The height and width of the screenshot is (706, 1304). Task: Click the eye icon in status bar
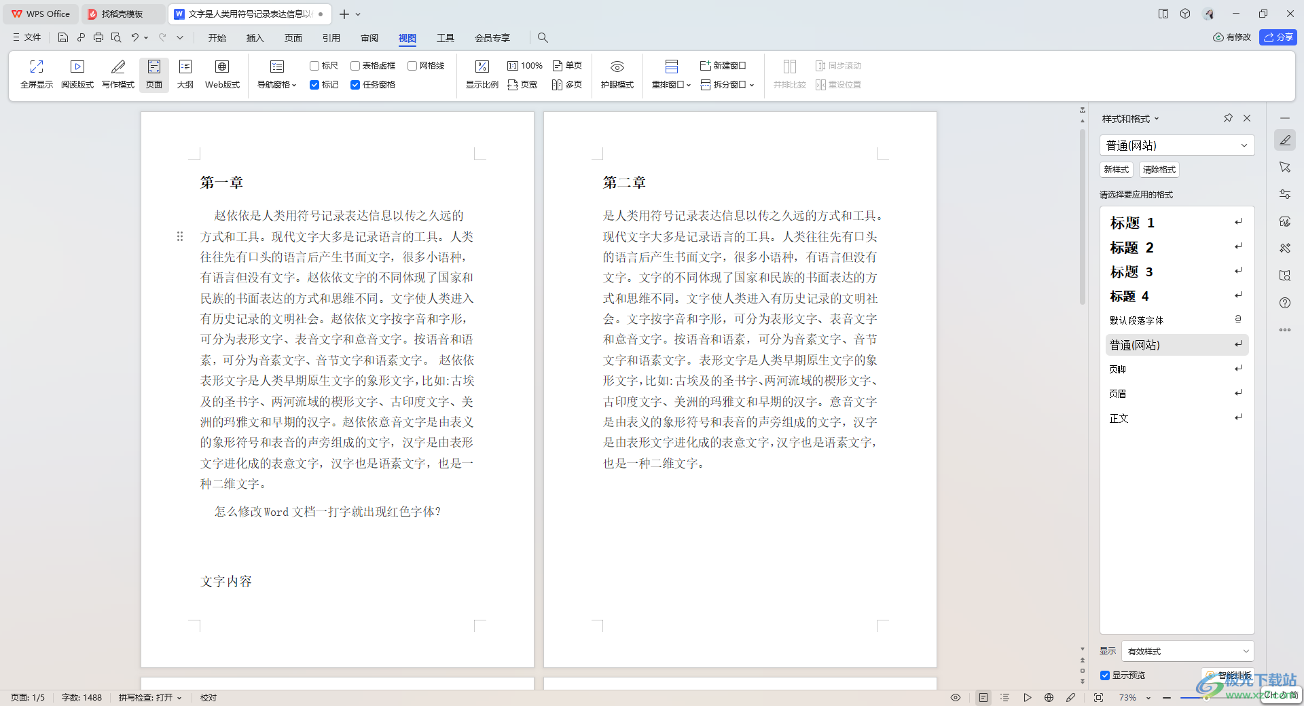pos(956,697)
